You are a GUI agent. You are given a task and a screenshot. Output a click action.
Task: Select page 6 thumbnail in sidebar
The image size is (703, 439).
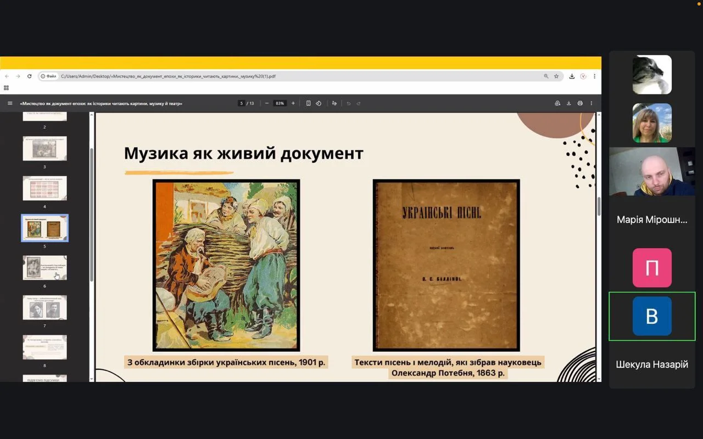[x=44, y=268]
